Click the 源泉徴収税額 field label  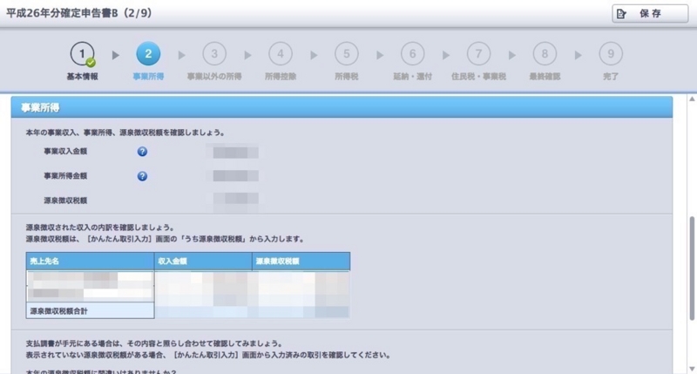tap(65, 201)
